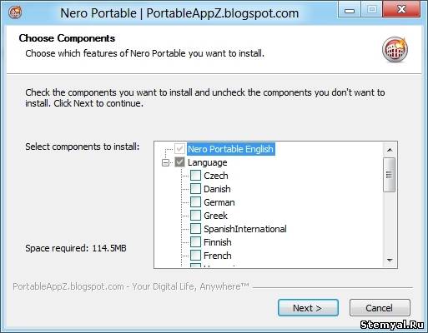Image resolution: width=428 pixels, height=333 pixels.
Task: Enable the Danish language option
Action: [195, 189]
